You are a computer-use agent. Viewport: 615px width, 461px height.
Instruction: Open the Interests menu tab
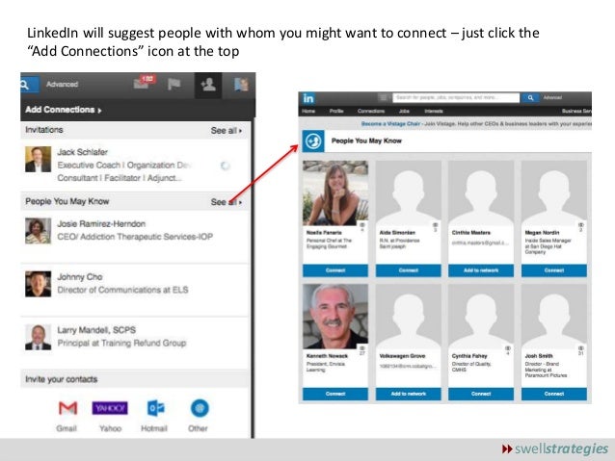pos(434,112)
